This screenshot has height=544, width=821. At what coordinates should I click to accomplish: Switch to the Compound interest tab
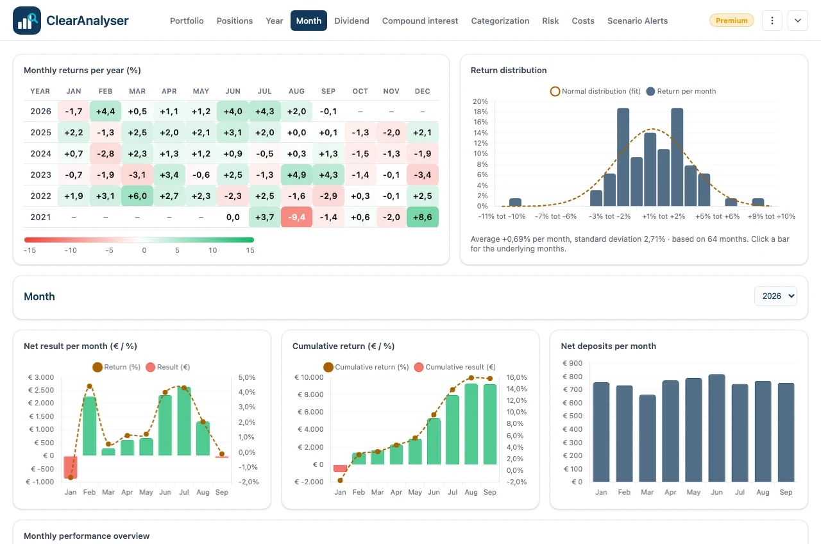pos(420,21)
